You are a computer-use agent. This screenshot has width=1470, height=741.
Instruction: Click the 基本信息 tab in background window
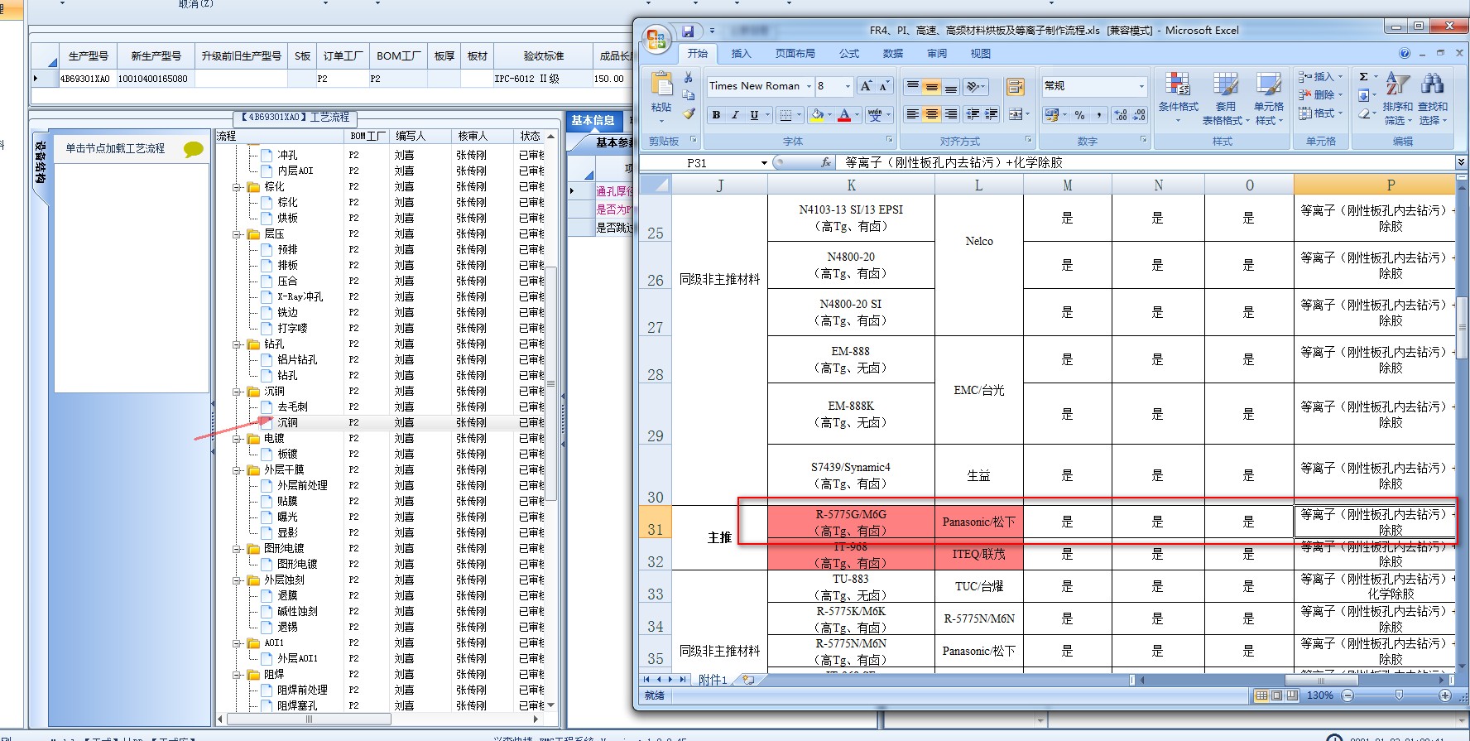(x=593, y=121)
